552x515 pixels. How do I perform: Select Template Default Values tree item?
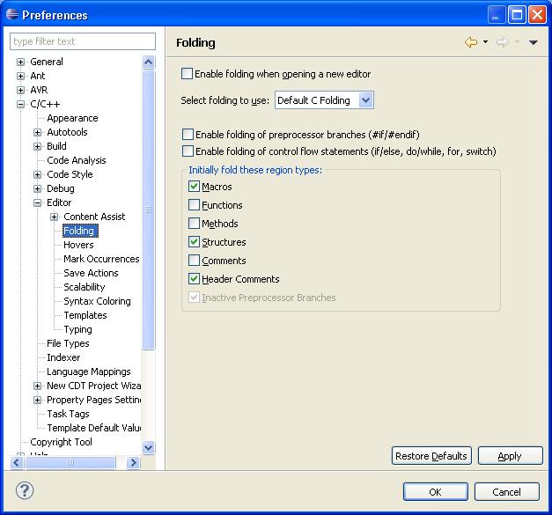pos(93,428)
